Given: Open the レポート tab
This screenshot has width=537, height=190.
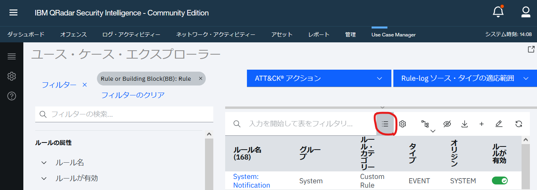Looking at the screenshot, I should coord(319,34).
